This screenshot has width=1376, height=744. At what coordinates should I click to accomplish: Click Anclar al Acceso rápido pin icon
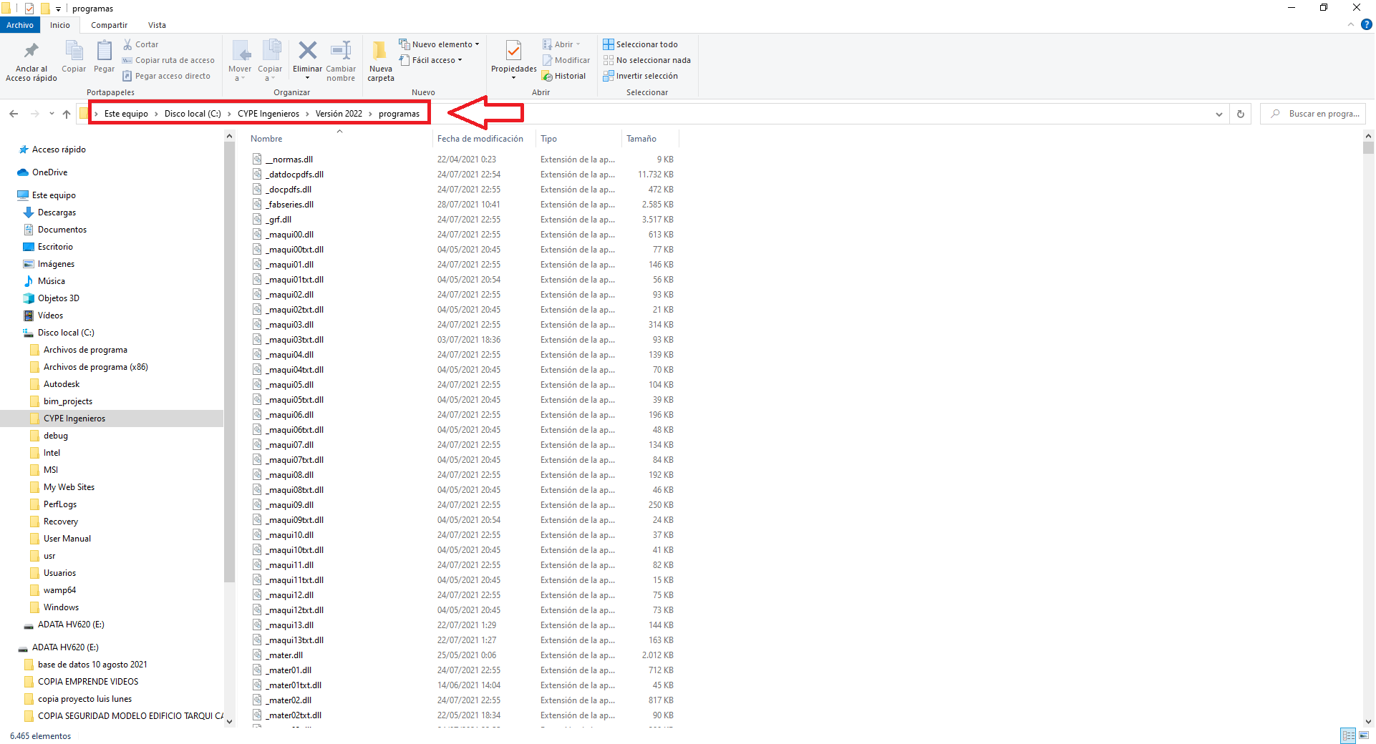click(31, 52)
